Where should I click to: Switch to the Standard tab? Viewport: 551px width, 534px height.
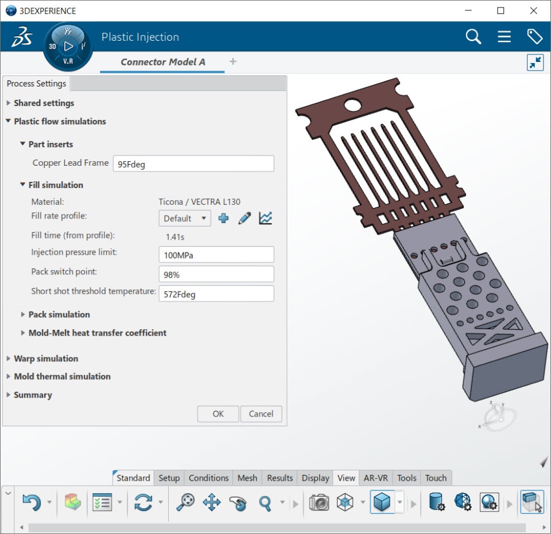coord(133,478)
